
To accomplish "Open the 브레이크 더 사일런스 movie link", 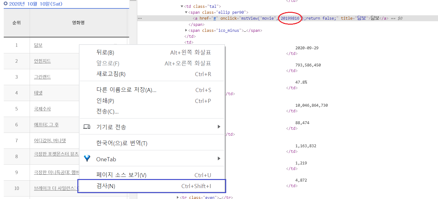I will click(56, 188).
